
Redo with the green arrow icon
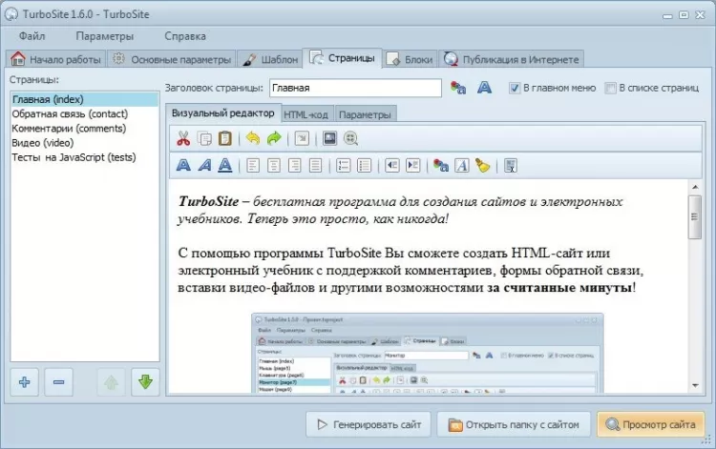point(274,138)
